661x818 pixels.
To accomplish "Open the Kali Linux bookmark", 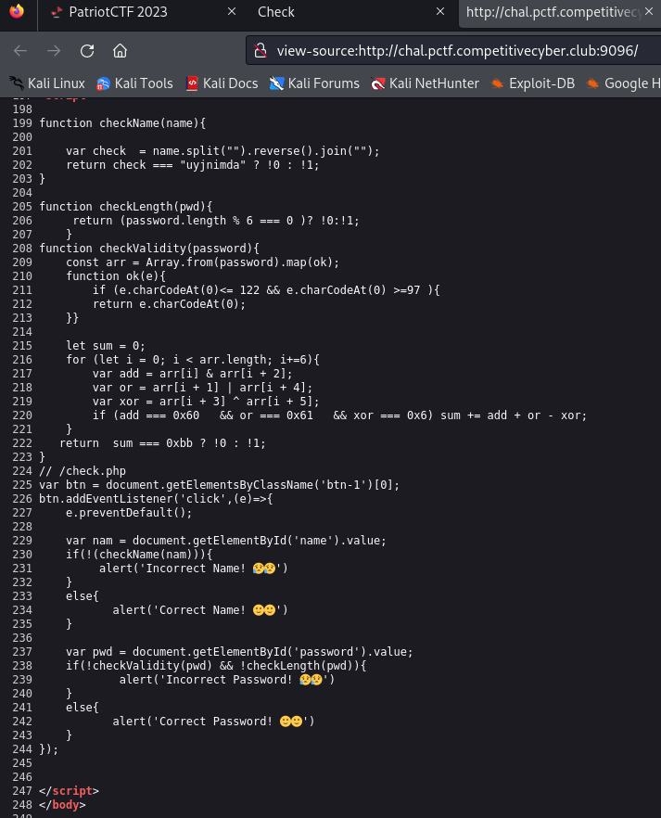I will [x=47, y=83].
